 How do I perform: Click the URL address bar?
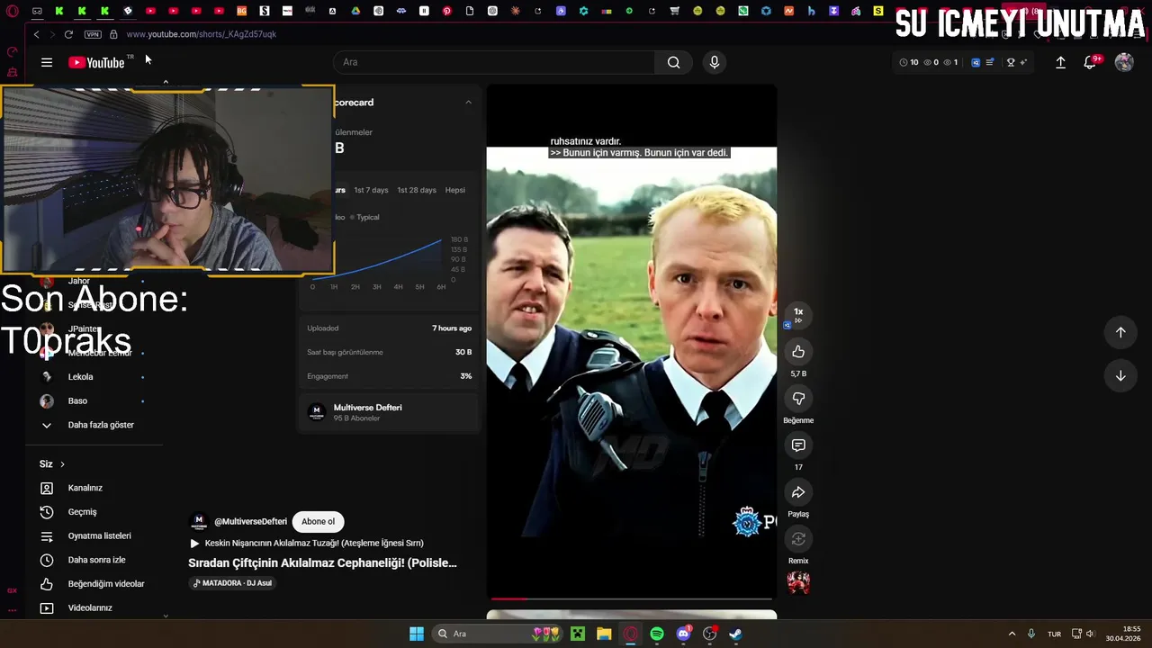point(201,34)
